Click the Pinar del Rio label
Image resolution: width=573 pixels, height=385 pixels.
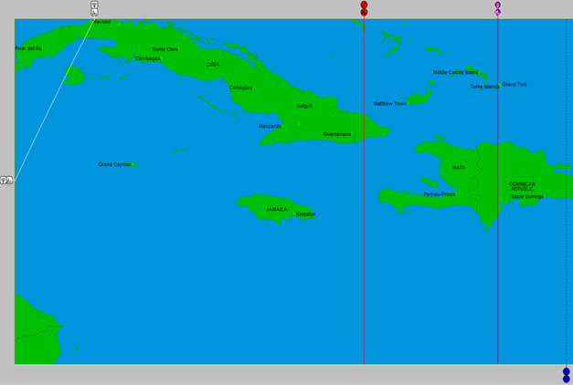click(28, 48)
